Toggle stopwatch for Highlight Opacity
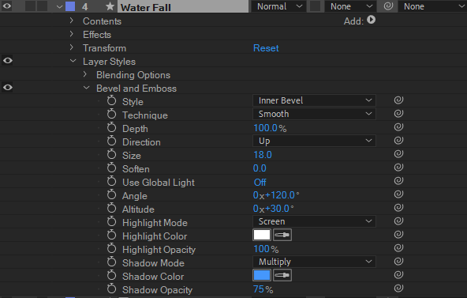The width and height of the screenshot is (467, 298). tap(112, 248)
